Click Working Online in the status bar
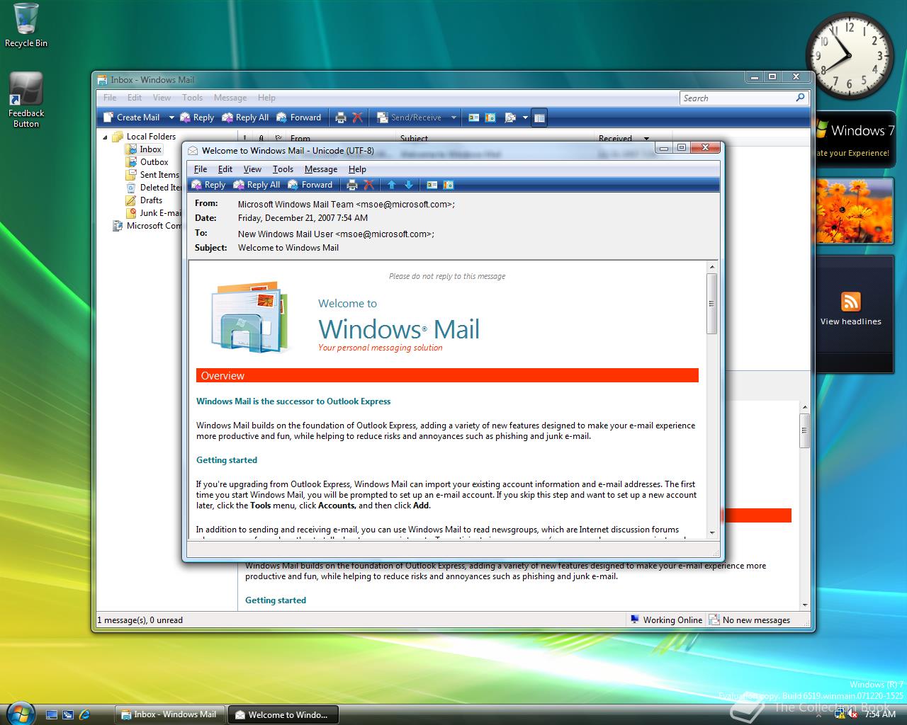Viewport: 907px width, 725px height. pos(666,620)
